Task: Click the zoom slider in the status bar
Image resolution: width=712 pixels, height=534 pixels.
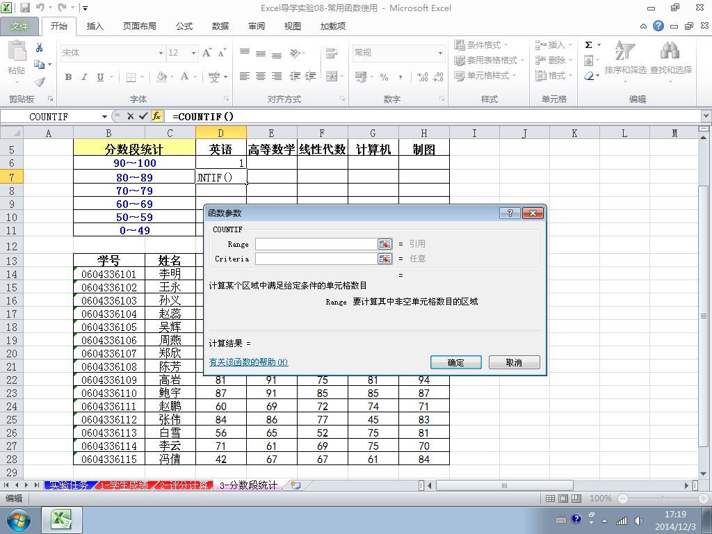Action: [x=663, y=499]
